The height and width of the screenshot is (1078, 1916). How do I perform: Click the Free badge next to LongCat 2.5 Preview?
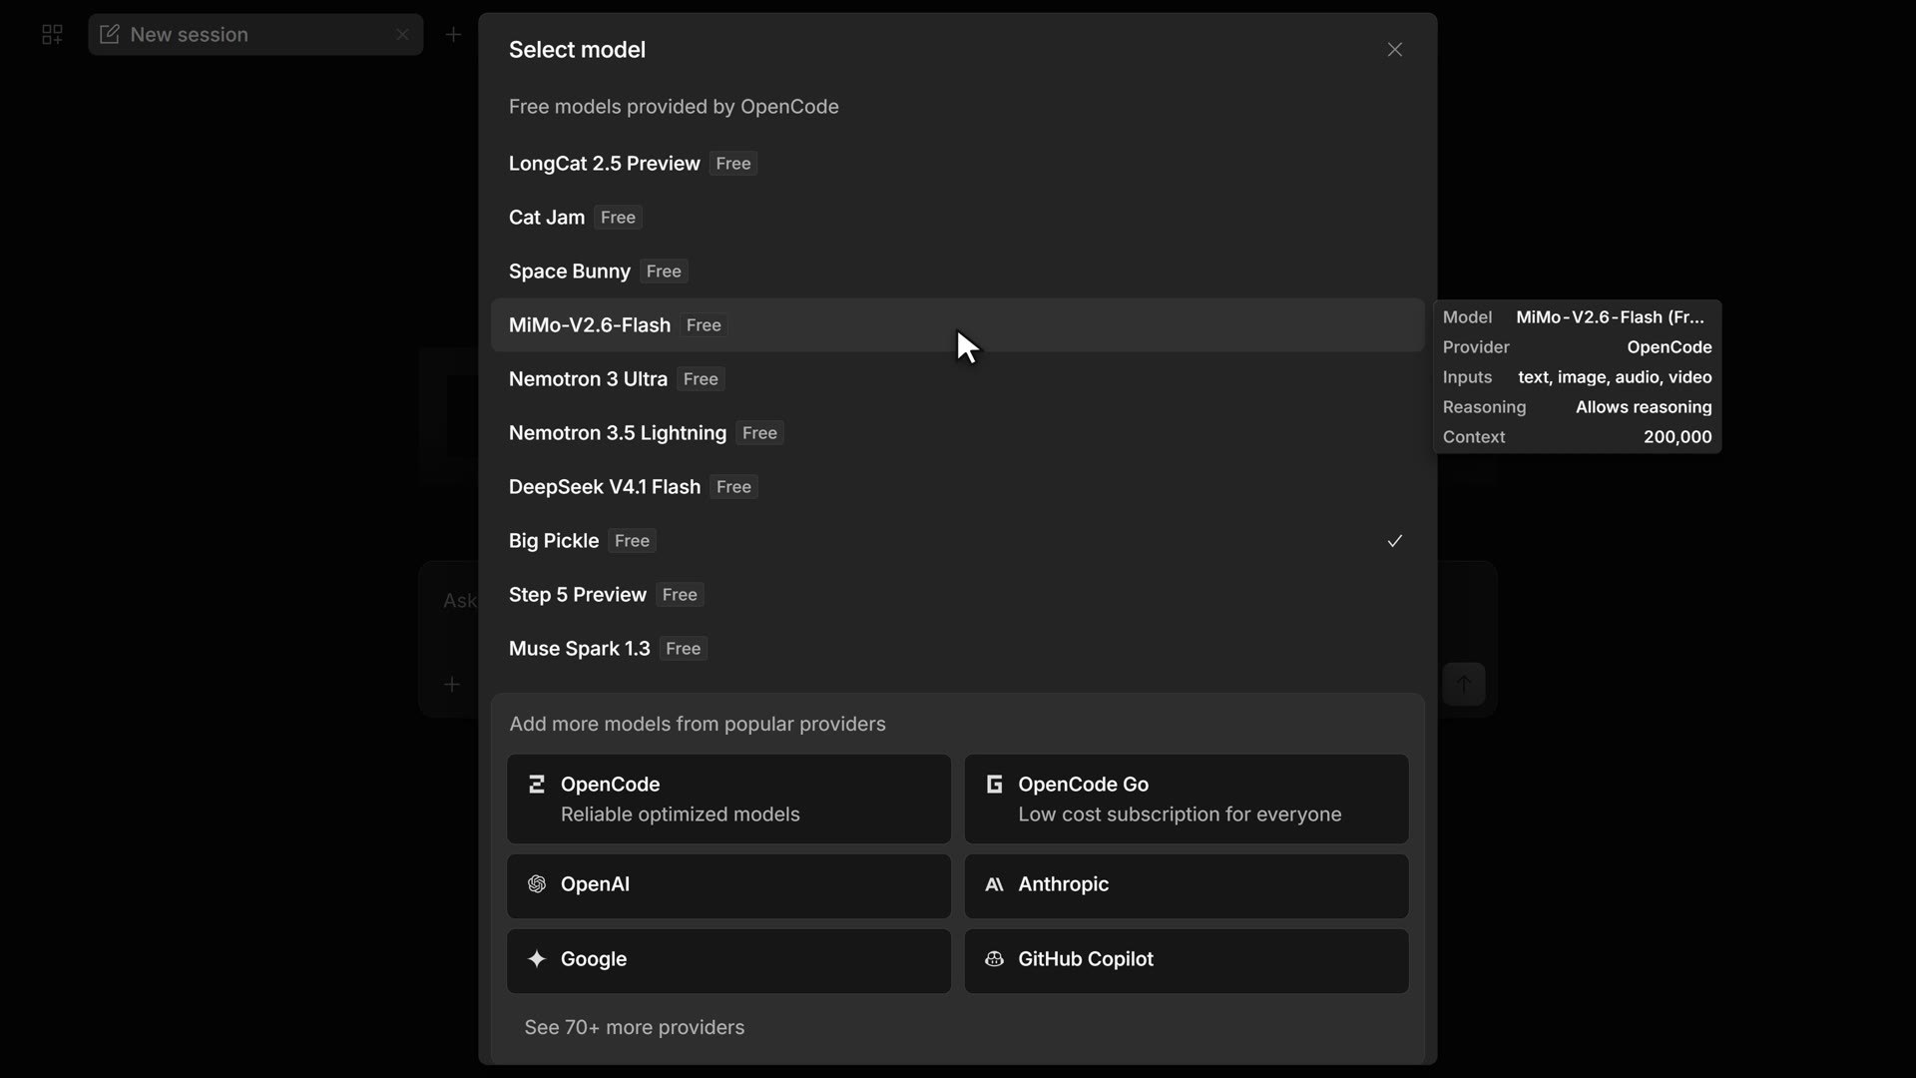coord(733,164)
